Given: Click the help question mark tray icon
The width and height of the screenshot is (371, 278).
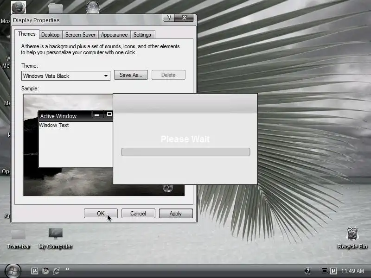Looking at the screenshot, I should pyautogui.click(x=307, y=271).
